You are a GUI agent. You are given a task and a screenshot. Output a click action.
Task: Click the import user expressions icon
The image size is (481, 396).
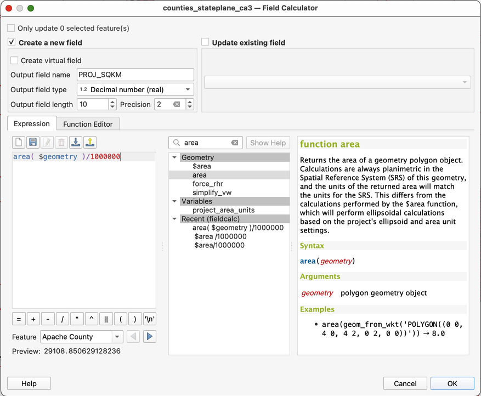[x=76, y=143]
